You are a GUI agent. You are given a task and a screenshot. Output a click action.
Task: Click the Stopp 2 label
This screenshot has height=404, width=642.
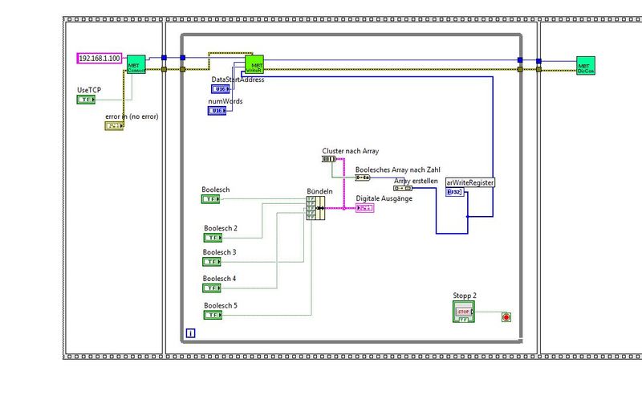pos(465,296)
